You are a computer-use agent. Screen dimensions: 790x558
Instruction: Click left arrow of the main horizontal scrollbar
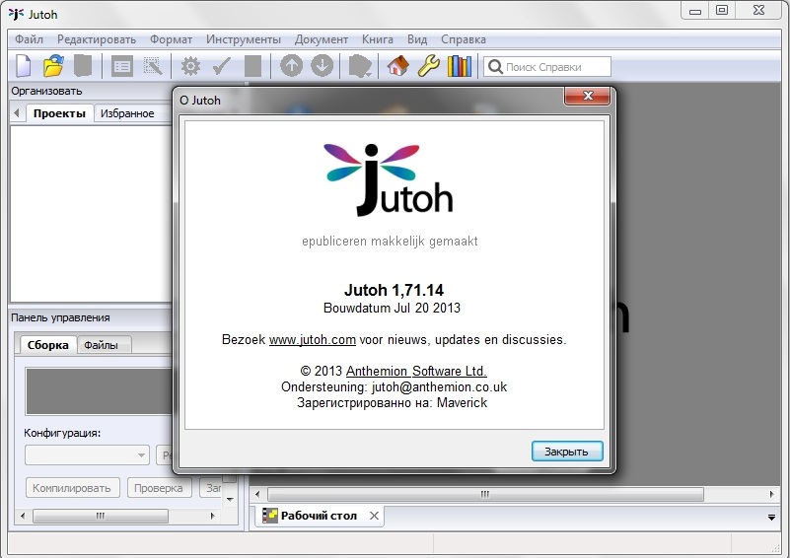(x=257, y=494)
